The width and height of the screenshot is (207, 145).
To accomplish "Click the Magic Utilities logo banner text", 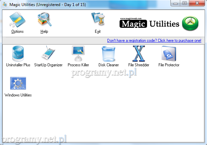I will pyautogui.click(x=150, y=24).
